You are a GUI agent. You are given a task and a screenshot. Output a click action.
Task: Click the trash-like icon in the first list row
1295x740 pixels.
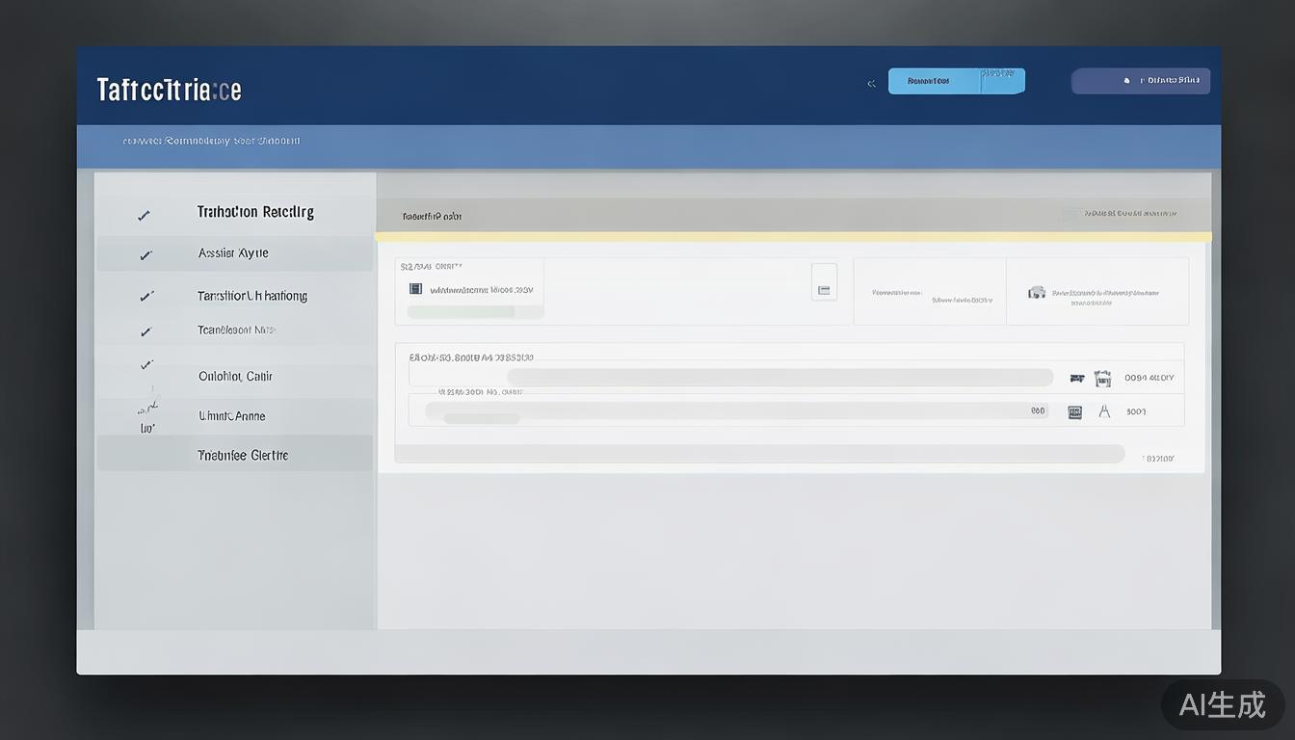(1102, 379)
